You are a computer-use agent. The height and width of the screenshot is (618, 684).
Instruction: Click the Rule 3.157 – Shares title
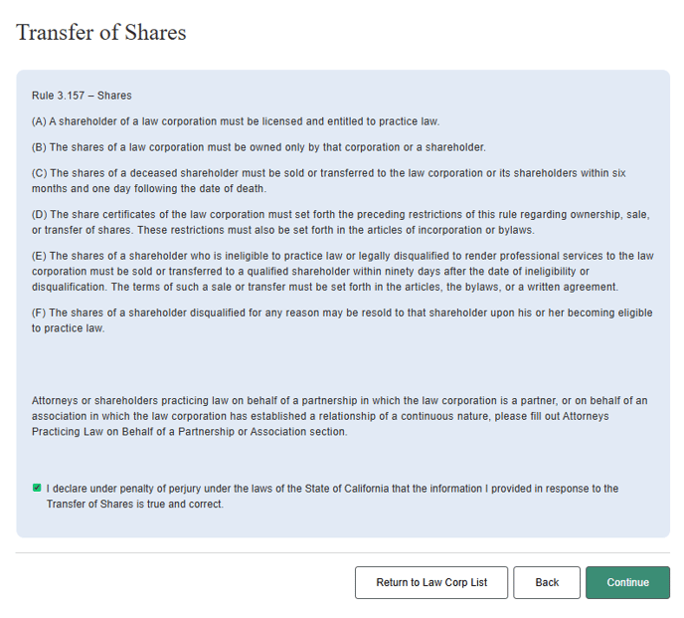[x=82, y=96]
